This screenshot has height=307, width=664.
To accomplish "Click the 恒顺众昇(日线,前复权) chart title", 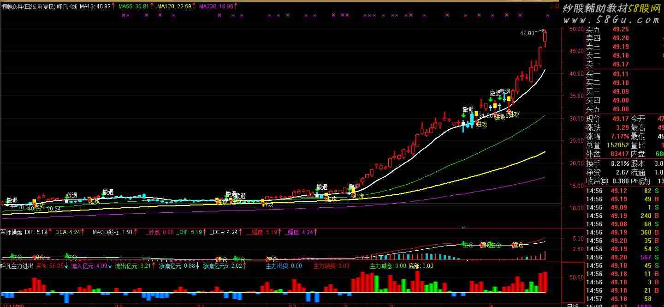I will tap(28, 7).
